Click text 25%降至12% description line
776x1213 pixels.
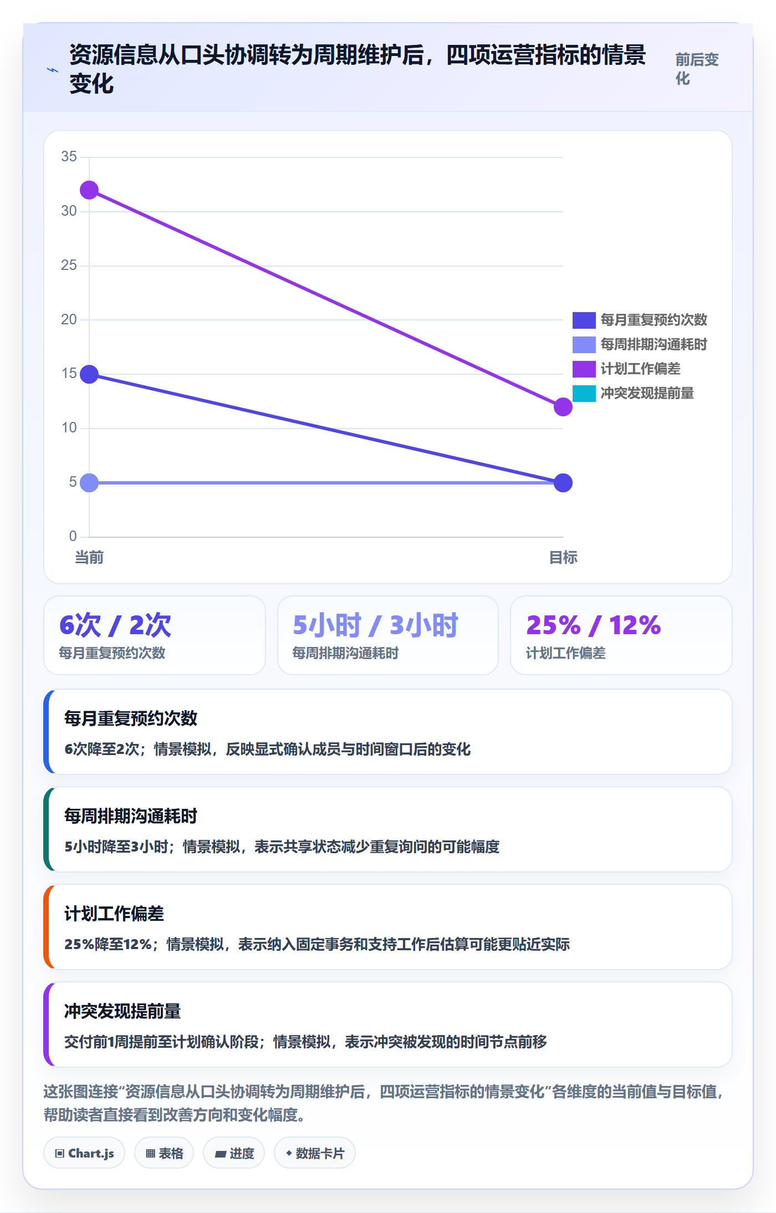coord(317,944)
